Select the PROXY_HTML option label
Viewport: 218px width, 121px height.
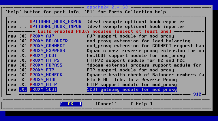[x=43, y=80]
